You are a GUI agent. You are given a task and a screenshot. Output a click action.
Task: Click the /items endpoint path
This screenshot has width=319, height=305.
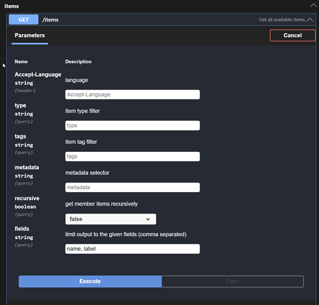click(x=51, y=20)
